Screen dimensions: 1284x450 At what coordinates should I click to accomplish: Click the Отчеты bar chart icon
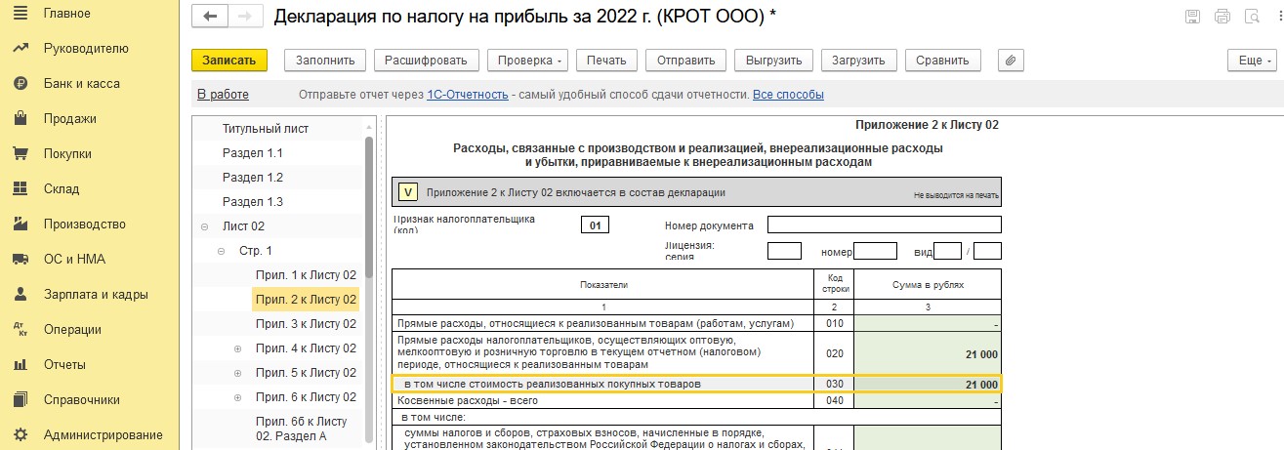coord(20,364)
